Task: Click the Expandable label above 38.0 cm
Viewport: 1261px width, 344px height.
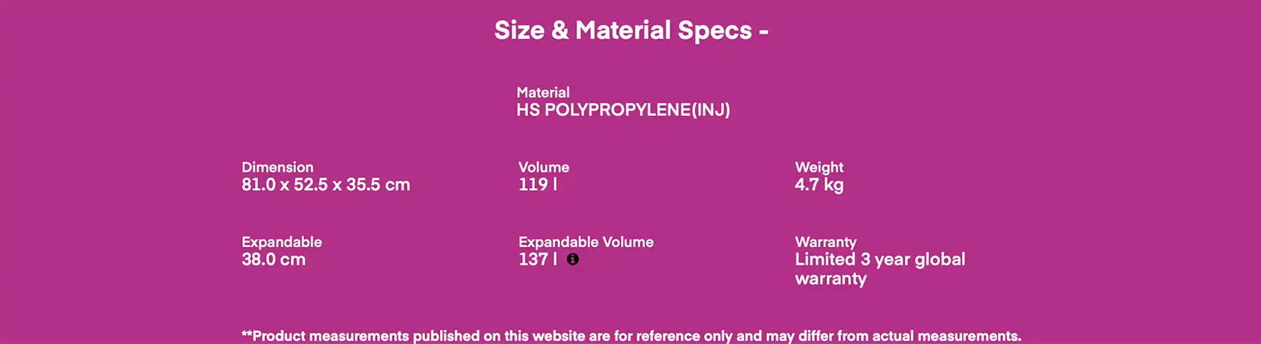Action: coord(281,242)
